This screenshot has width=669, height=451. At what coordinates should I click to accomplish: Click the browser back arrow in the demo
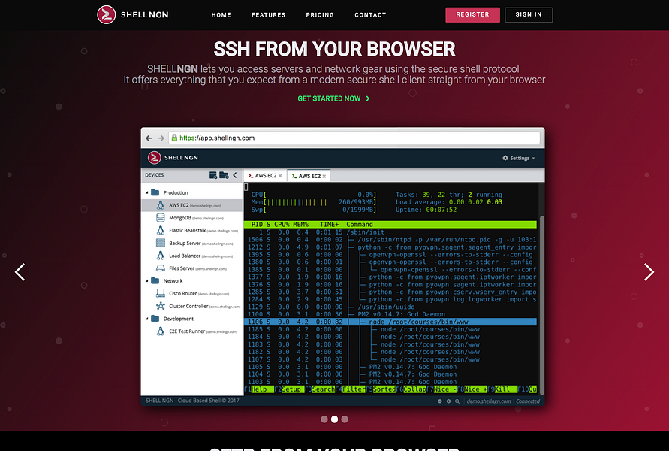[x=149, y=138]
